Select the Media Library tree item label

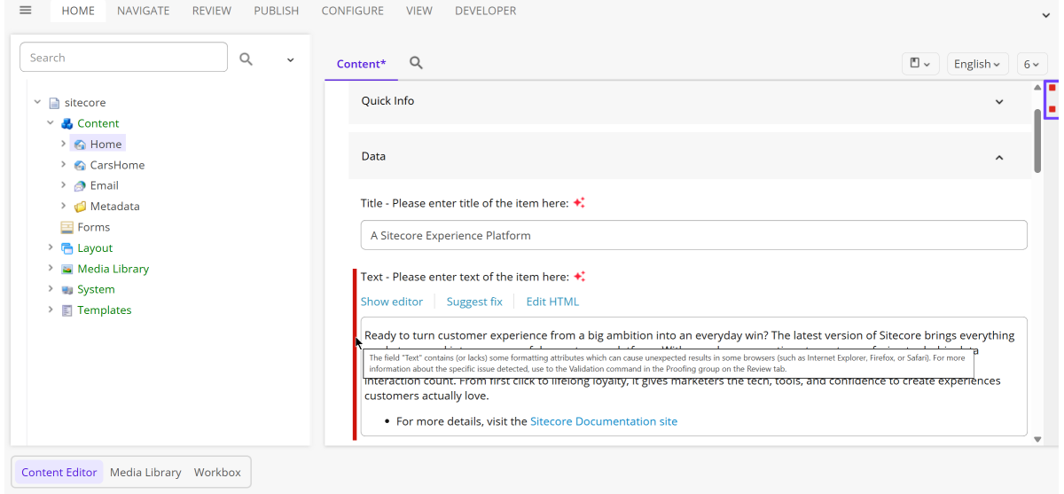pos(113,269)
